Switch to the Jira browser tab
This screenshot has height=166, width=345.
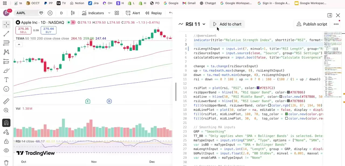[x=93, y=3]
